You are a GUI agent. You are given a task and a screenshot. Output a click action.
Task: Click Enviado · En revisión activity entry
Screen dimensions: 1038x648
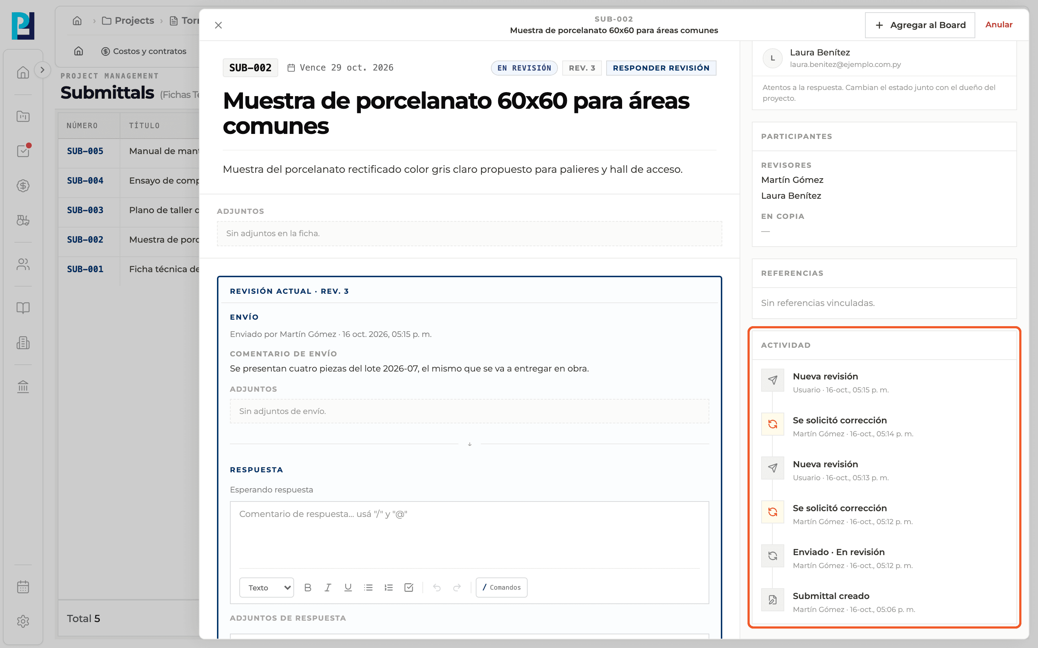coord(884,558)
